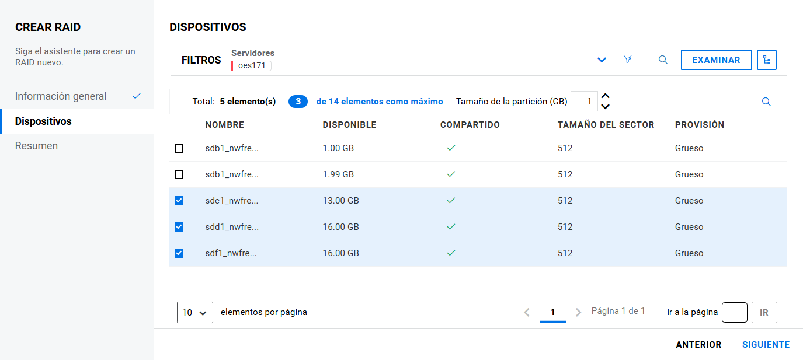
Task: Click the search magnifier beside Examinar button
Action: 663,60
